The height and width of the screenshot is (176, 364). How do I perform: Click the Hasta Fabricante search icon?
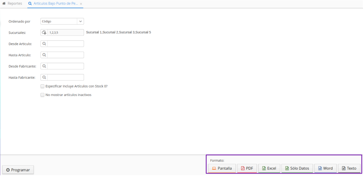[44, 77]
